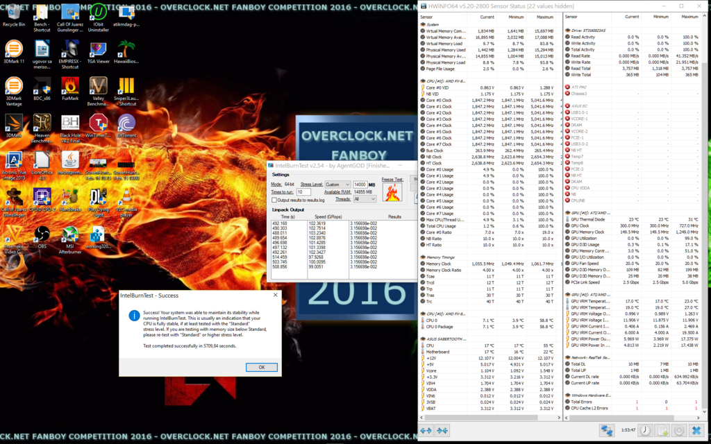Close the IntelBurnTest Success dialog
The image size is (711, 444).
pos(275,295)
